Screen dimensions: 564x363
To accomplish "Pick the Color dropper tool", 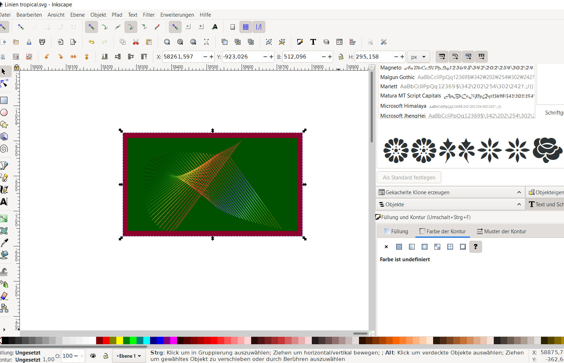I will point(4,243).
